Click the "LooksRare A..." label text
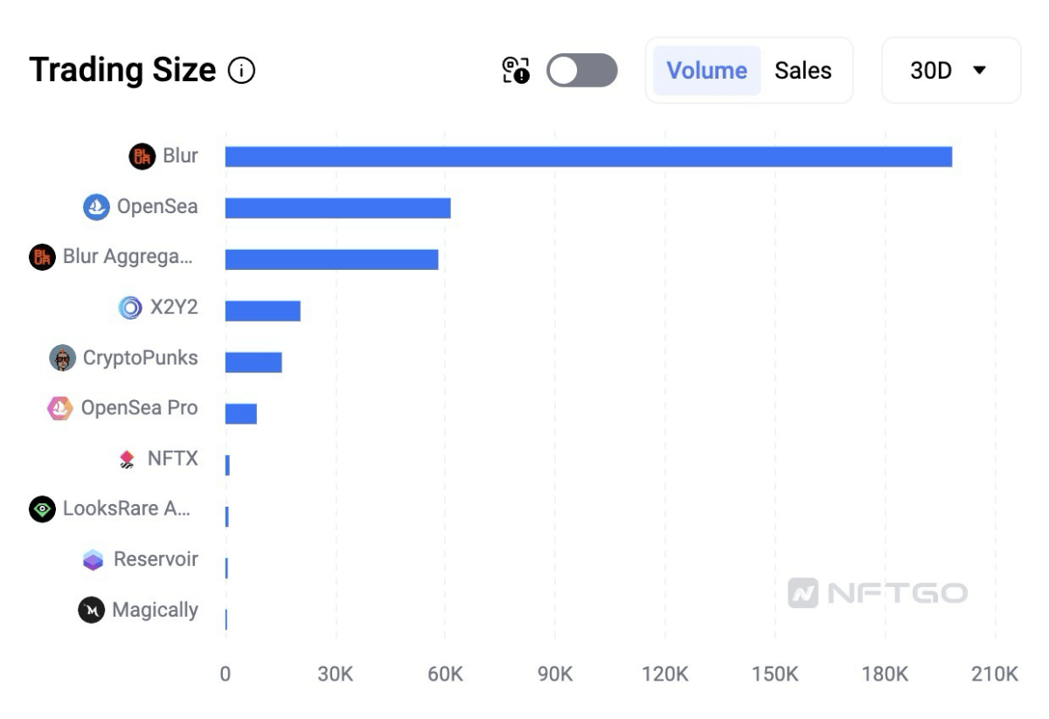Image resolution: width=1049 pixels, height=719 pixels. [126, 509]
